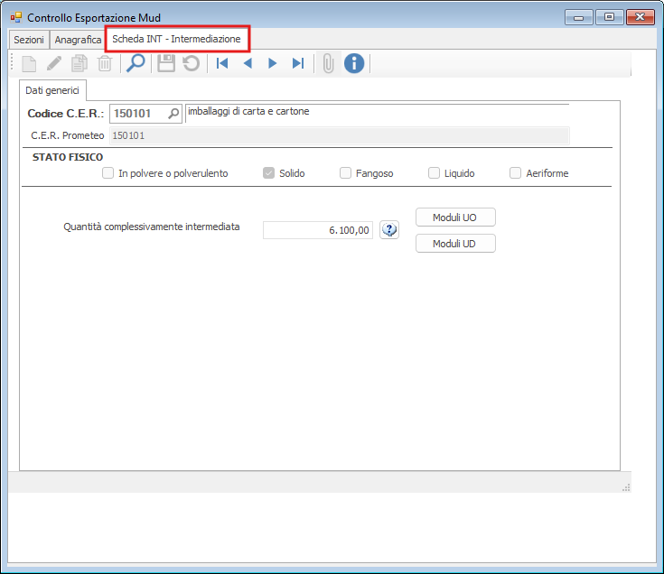Go to the first record
This screenshot has width=664, height=574.
(x=221, y=63)
